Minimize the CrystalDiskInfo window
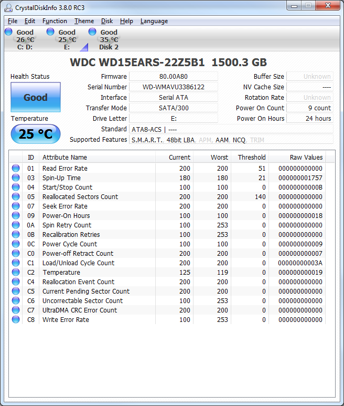 [x=294, y=6]
